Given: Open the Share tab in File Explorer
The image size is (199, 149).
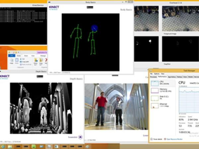Looking at the screenshot, I should click(x=26, y=56).
